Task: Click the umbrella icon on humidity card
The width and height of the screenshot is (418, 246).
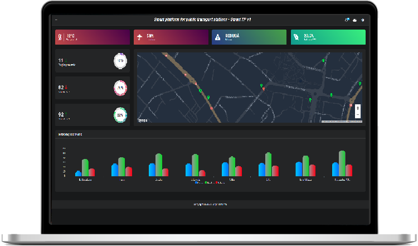Action: pyautogui.click(x=140, y=37)
